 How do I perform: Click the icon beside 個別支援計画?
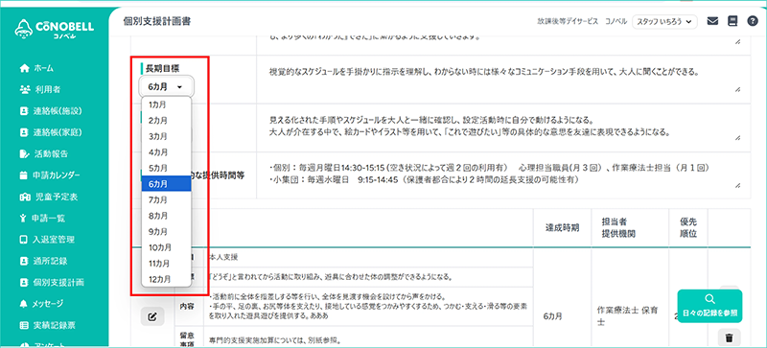(24, 283)
